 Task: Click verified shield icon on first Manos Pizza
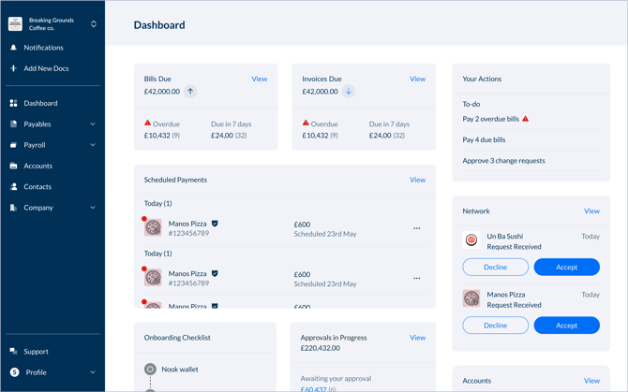click(x=215, y=224)
